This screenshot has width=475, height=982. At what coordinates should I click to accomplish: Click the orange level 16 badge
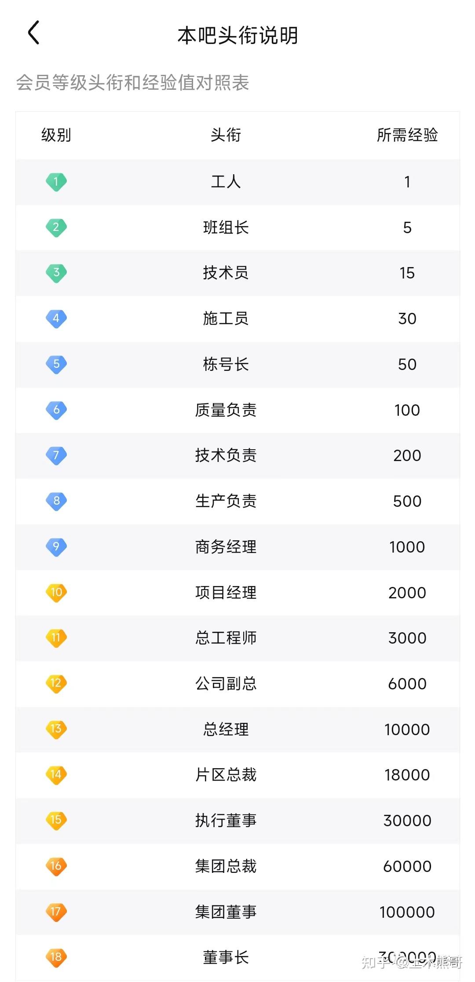point(56,866)
